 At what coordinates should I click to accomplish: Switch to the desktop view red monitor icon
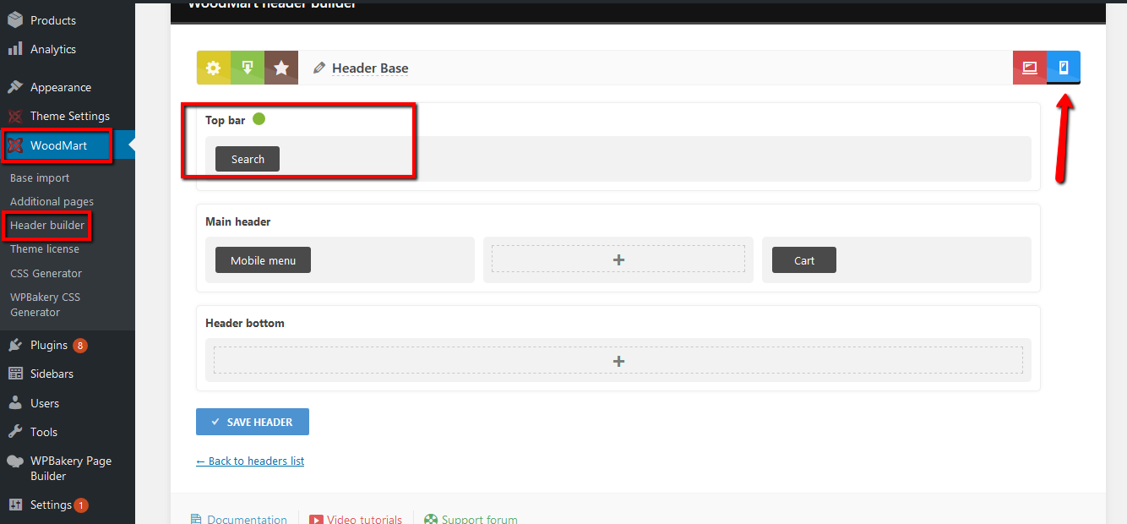[1030, 68]
